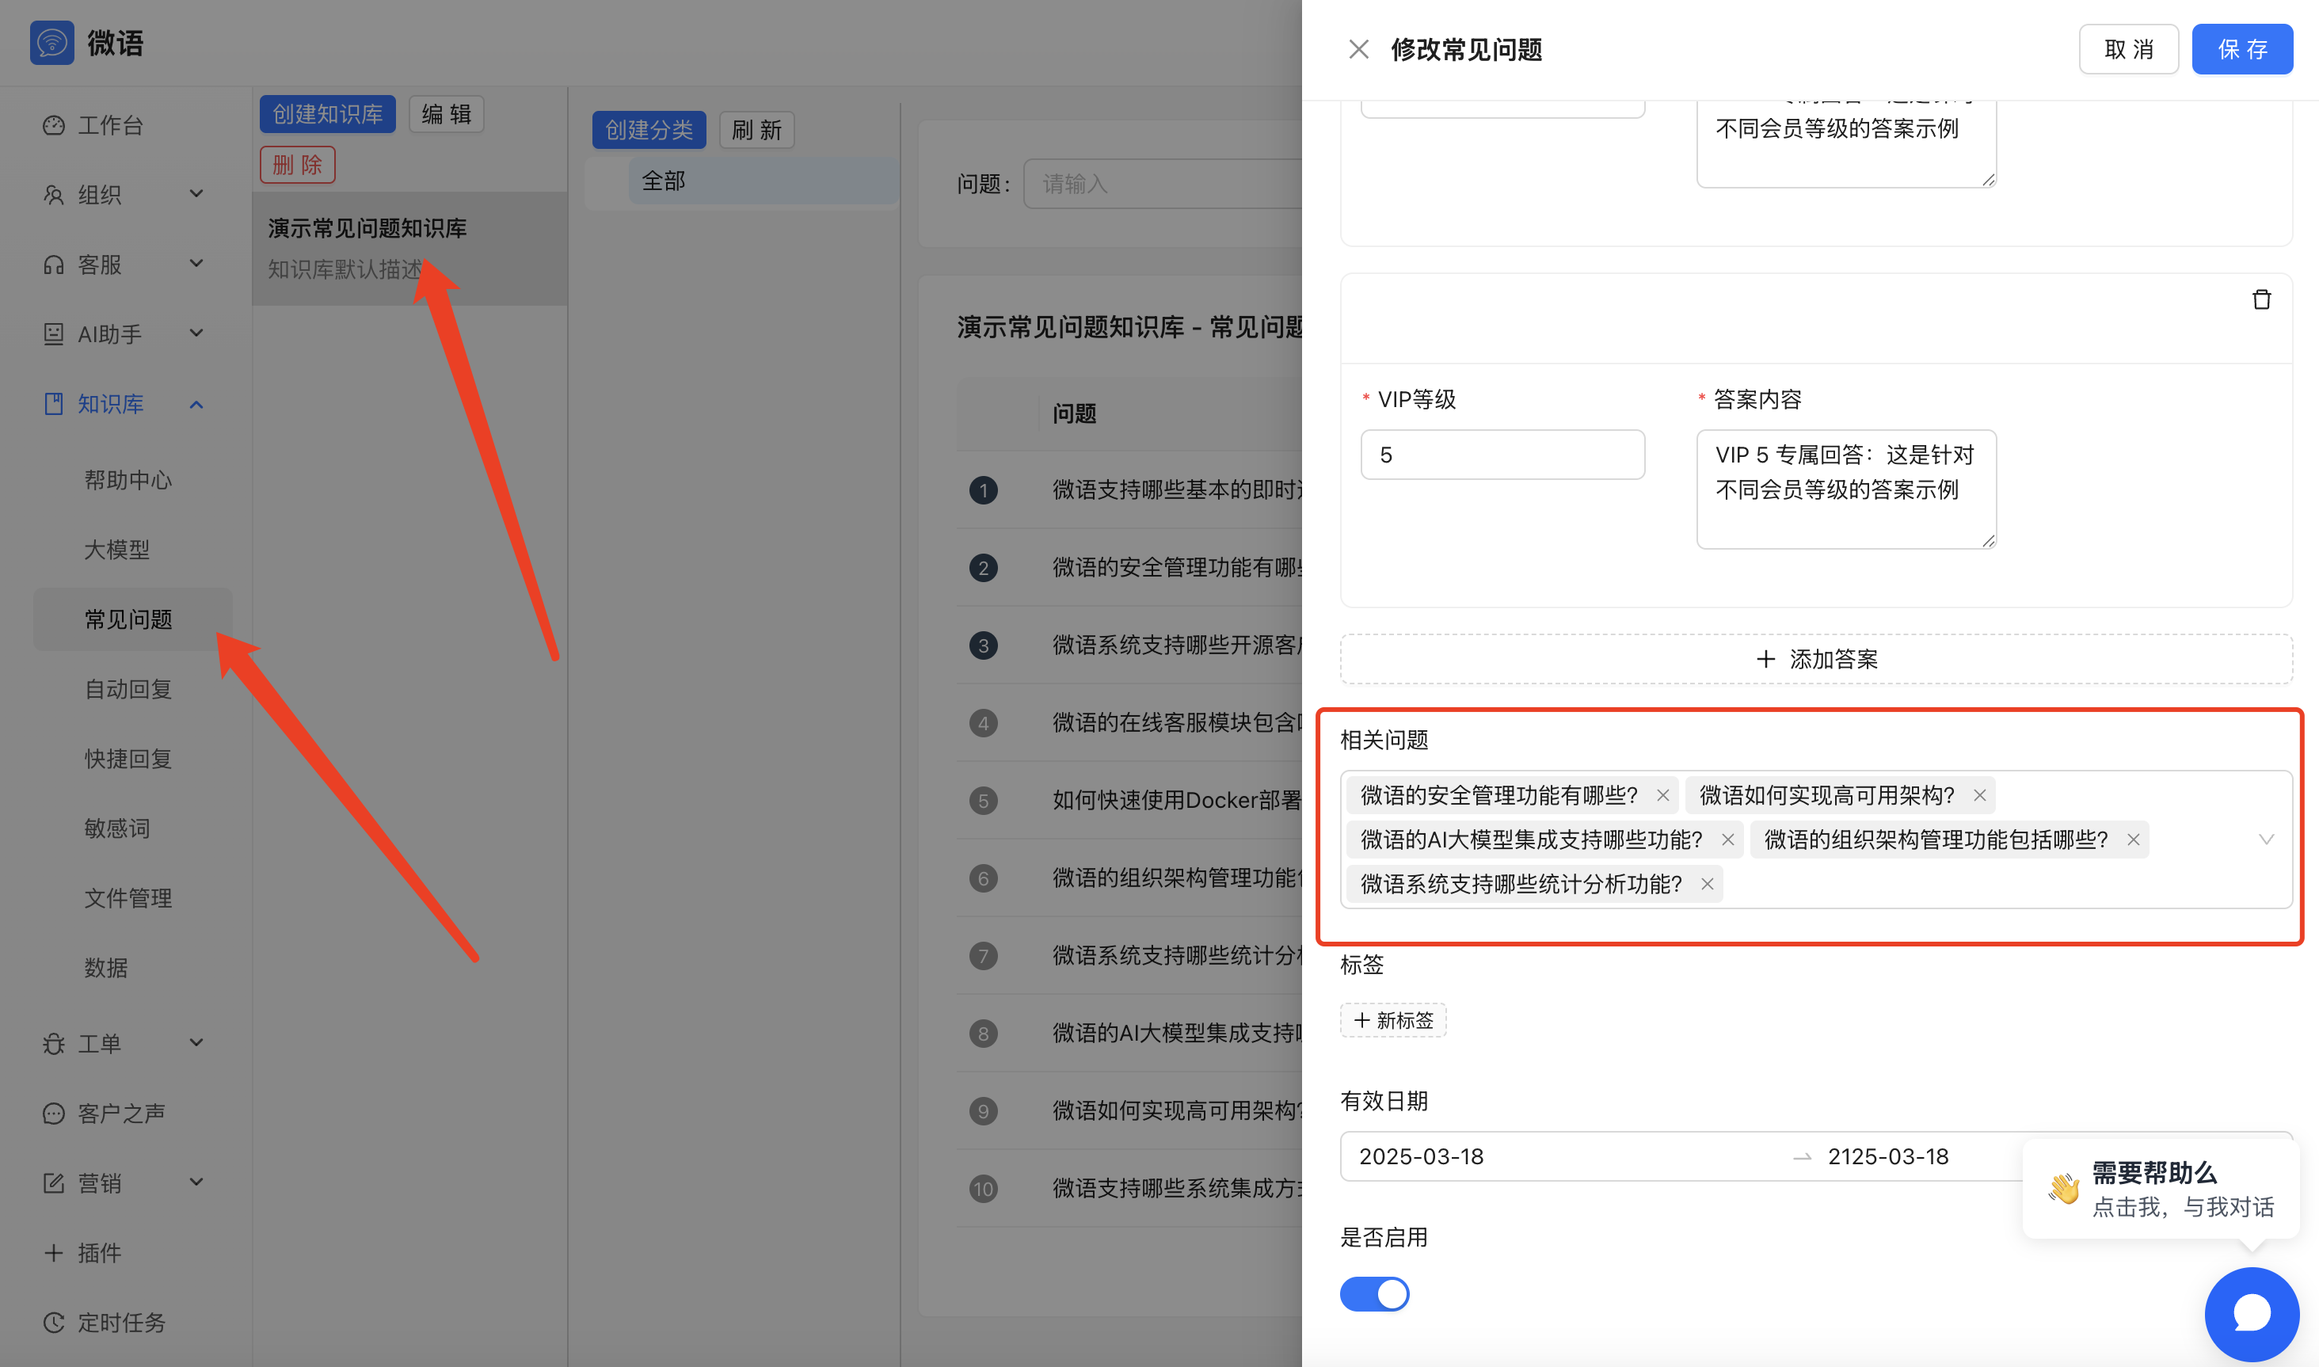Image resolution: width=2319 pixels, height=1367 pixels.
Task: Click the trash icon to delete the VIP 5 answer
Action: coord(2262,299)
